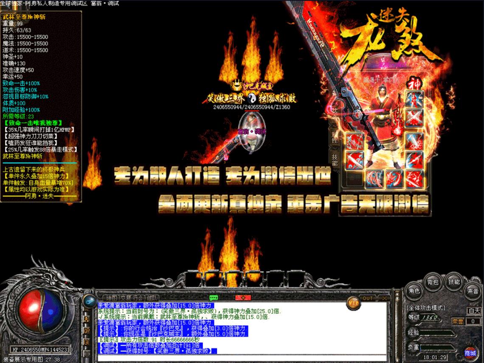
Task: Switch to the 地图 map tab
Action: [111, 298]
